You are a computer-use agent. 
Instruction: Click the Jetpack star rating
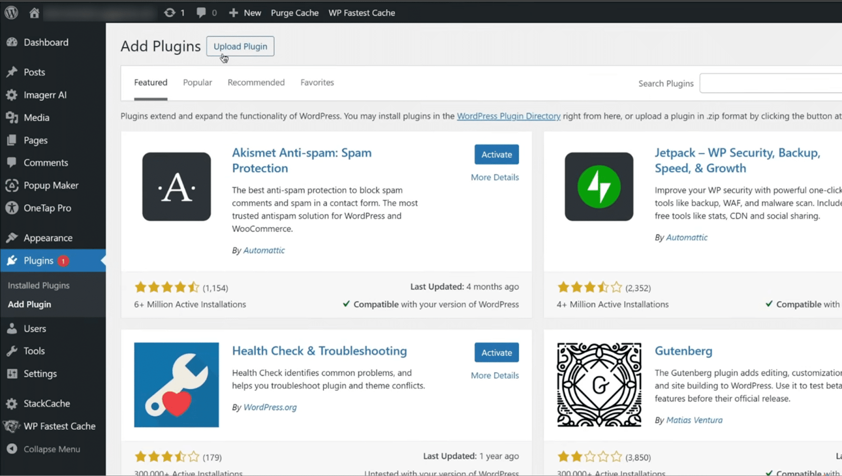[x=589, y=287]
